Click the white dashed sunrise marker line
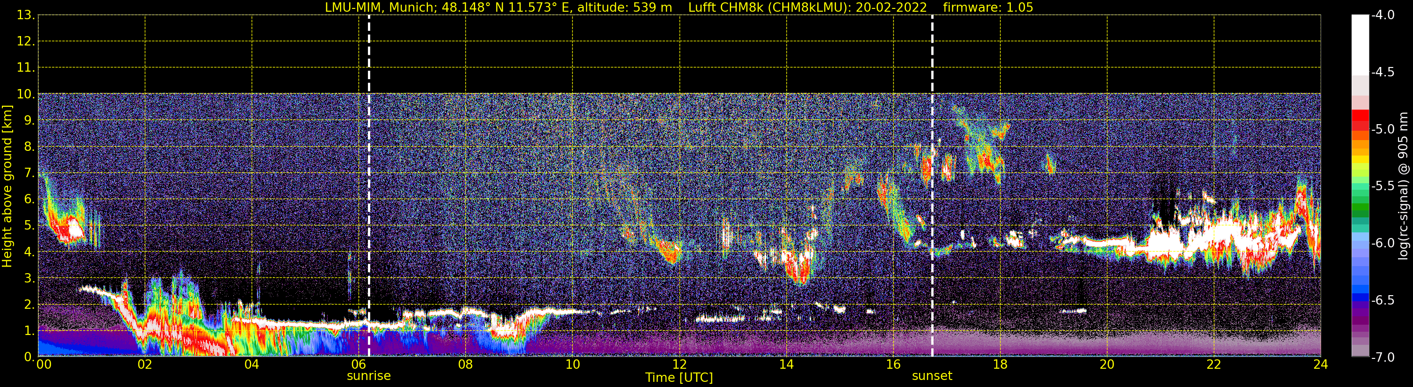This screenshot has width=1413, height=387. coord(369,186)
